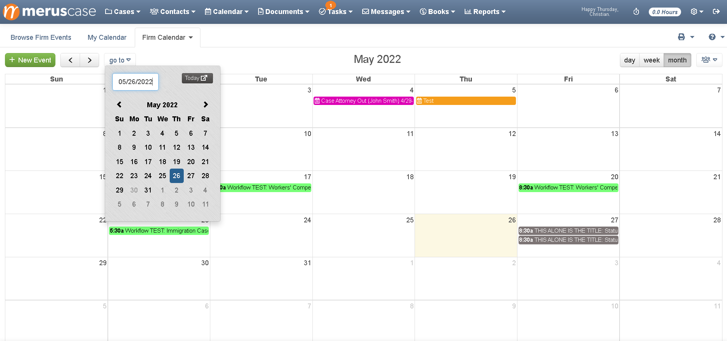Click the highlighted Thursday 26 calendar cell
The height and width of the screenshot is (341, 727).
click(x=466, y=235)
